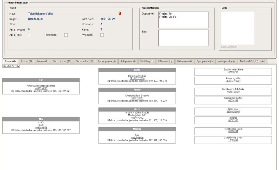Click the Utvidet Stmtvl link

pyautogui.click(x=11, y=66)
